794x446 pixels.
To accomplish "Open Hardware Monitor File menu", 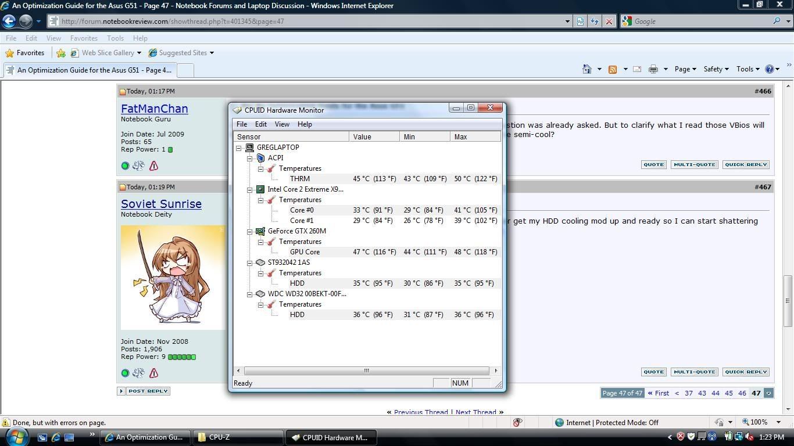I will point(242,124).
